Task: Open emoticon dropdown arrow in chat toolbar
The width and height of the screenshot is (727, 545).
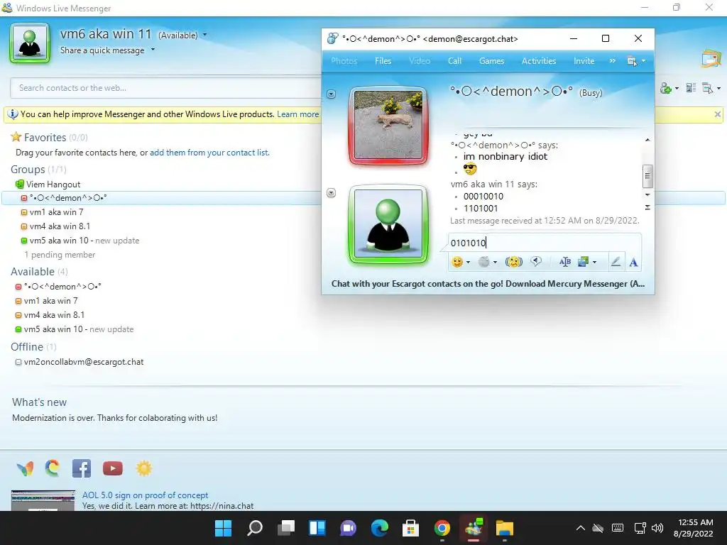Action: (x=469, y=263)
